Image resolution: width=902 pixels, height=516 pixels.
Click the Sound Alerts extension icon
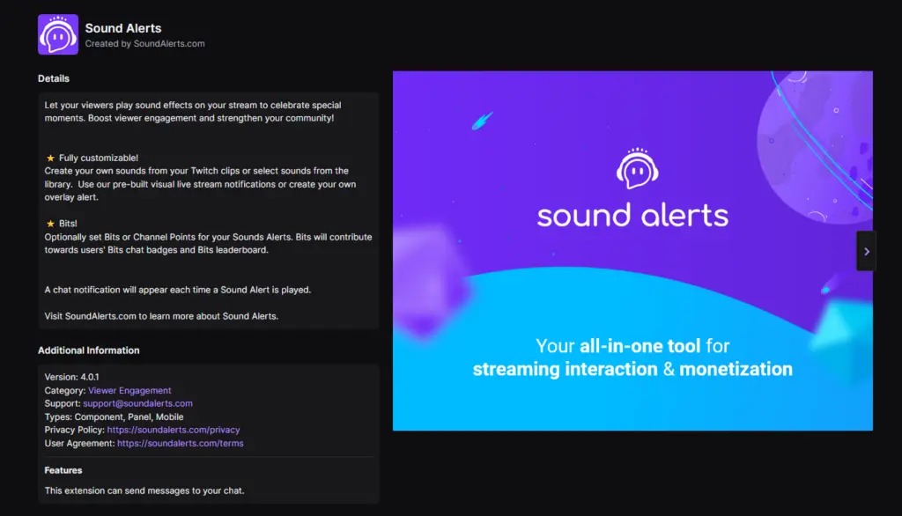[x=57, y=34]
